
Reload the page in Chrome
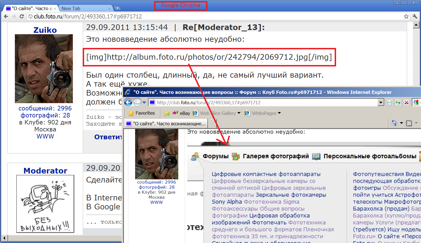(x=22, y=17)
